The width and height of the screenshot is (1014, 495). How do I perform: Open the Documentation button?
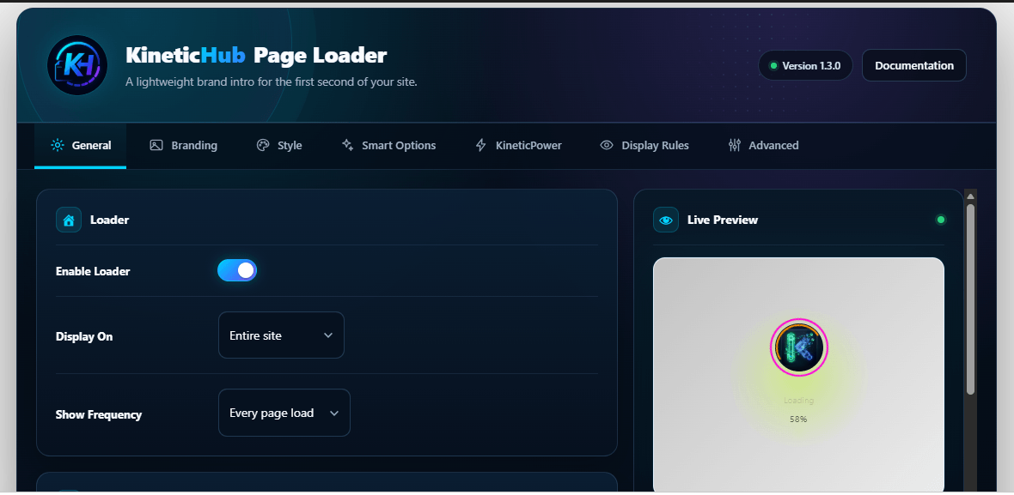[x=913, y=65]
